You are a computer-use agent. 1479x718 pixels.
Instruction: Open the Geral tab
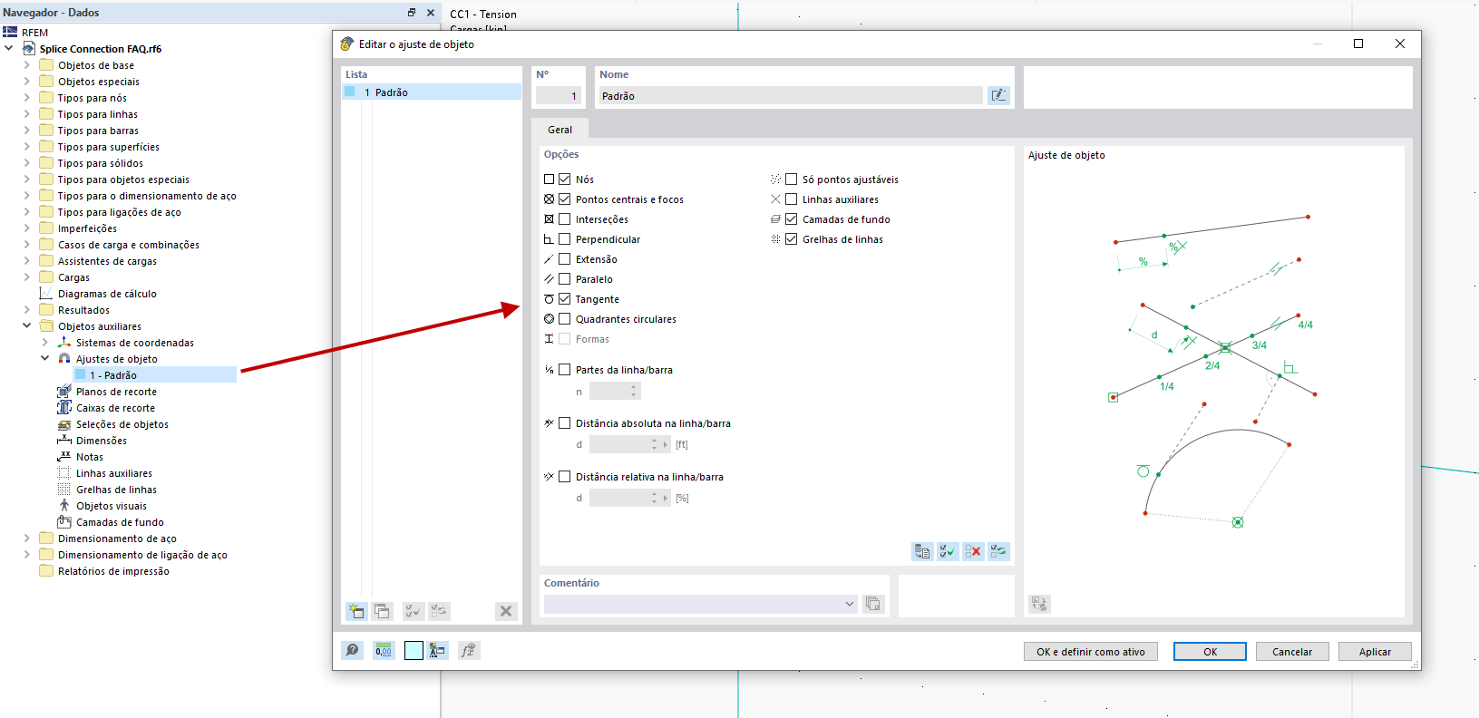pyautogui.click(x=559, y=130)
